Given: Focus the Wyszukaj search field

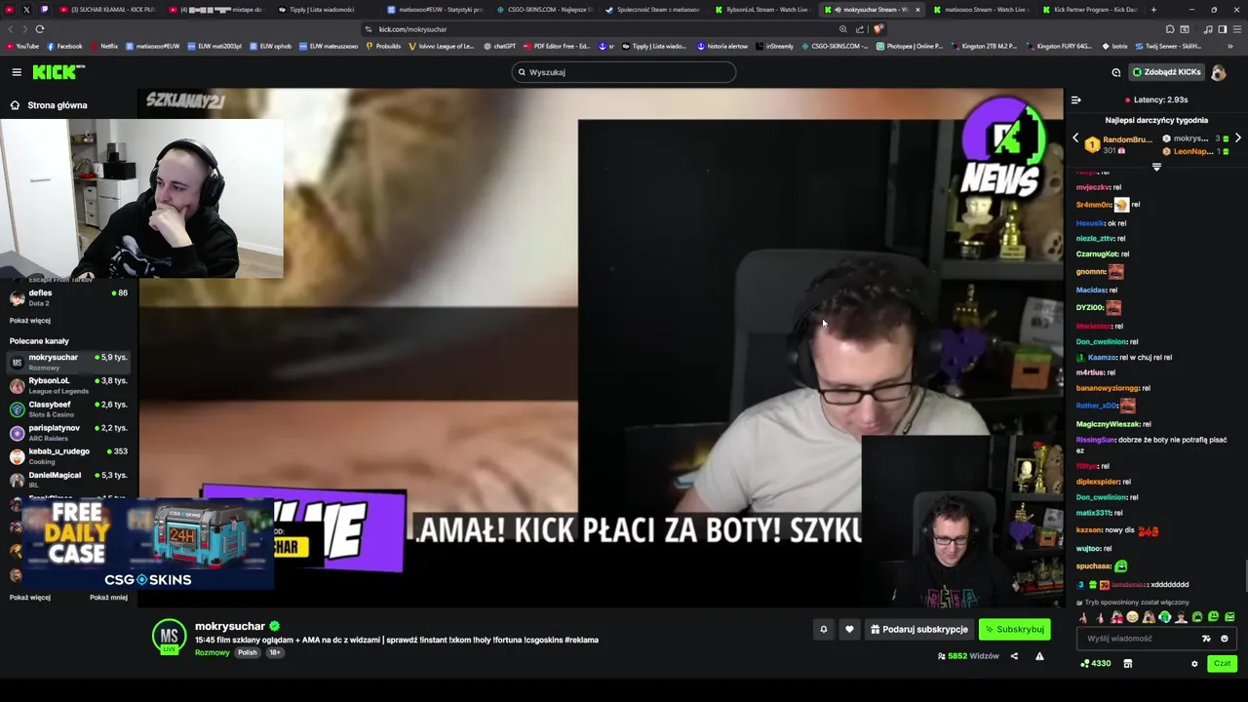Looking at the screenshot, I should pos(624,72).
